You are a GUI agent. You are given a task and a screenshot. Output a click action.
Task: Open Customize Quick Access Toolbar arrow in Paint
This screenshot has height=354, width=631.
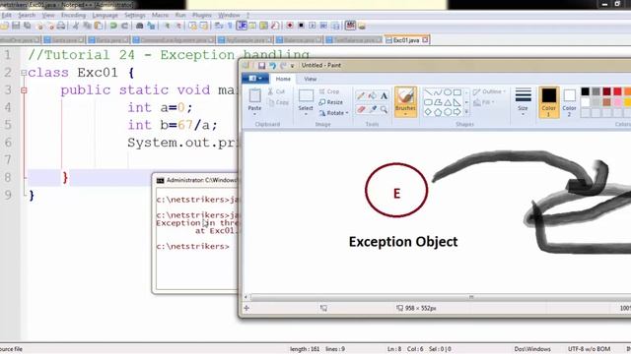[293, 66]
